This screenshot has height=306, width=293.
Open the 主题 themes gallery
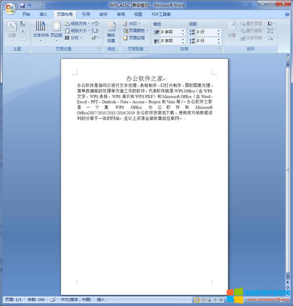(12, 31)
